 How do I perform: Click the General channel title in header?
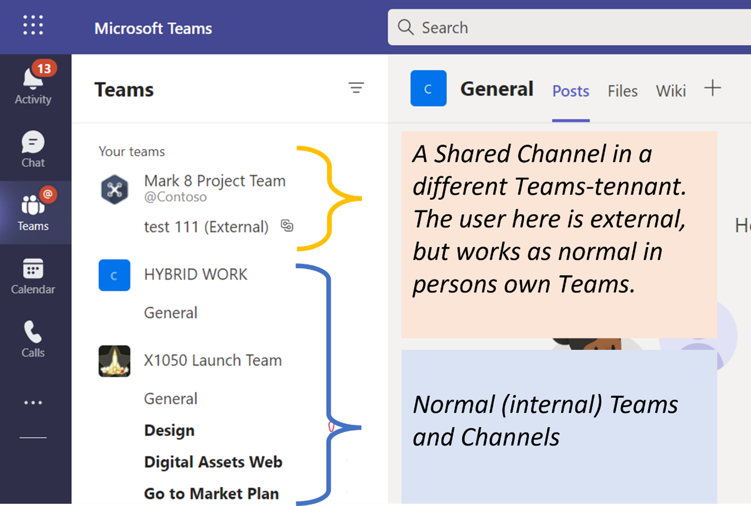(x=497, y=89)
